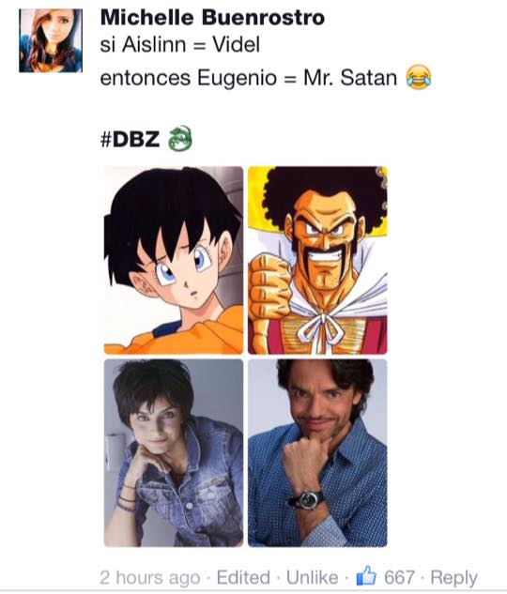Click the Reply link
This screenshot has height=594, width=507.
[x=453, y=578]
